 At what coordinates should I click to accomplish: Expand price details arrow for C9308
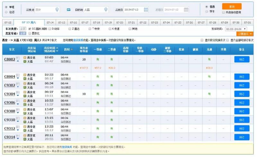pyautogui.click(x=18, y=113)
